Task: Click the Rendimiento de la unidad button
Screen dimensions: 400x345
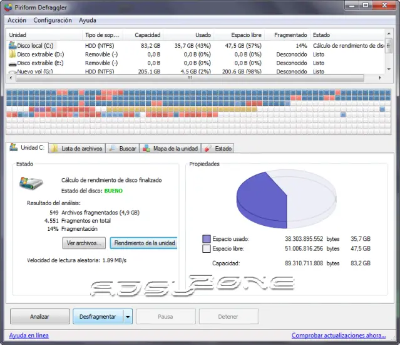Action: 144,243
